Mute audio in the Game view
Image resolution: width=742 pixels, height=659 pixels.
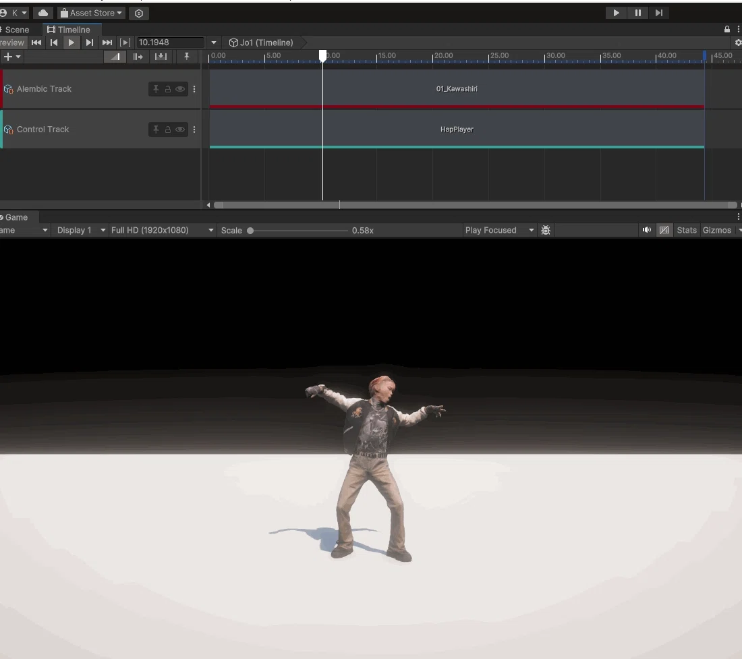click(x=647, y=231)
